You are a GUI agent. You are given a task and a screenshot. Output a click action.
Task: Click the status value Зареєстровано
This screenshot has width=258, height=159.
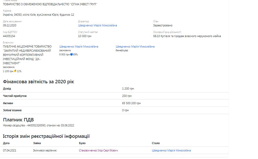pos(163,26)
